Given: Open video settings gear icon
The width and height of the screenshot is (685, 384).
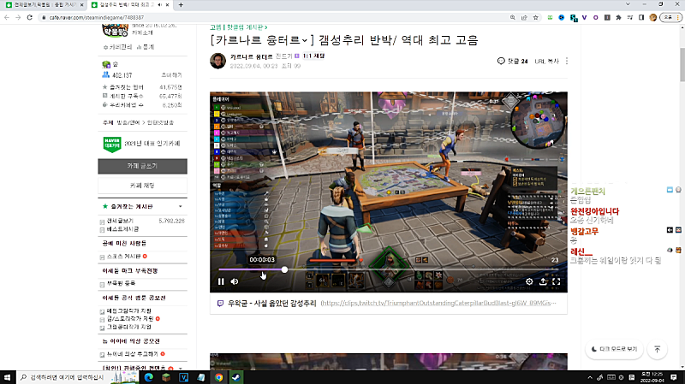Looking at the screenshot, I should pos(529,281).
